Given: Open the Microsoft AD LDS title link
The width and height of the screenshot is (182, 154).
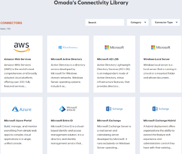Looking at the screenshot, I should pos(108,59).
